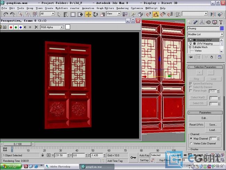Open the Animation menu
This screenshot has height=170, width=226.
[88, 8]
